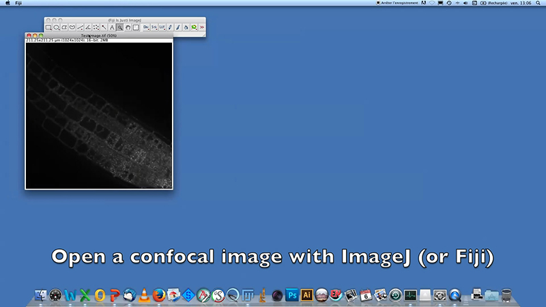The image size is (546, 307).
Task: Open the Fiji menu in menu bar
Action: point(18,3)
